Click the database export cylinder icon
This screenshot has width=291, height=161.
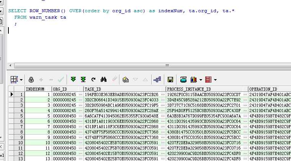click(x=183, y=80)
